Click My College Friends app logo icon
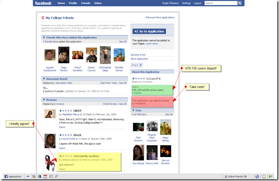The width and height of the screenshot is (279, 181). (43, 18)
